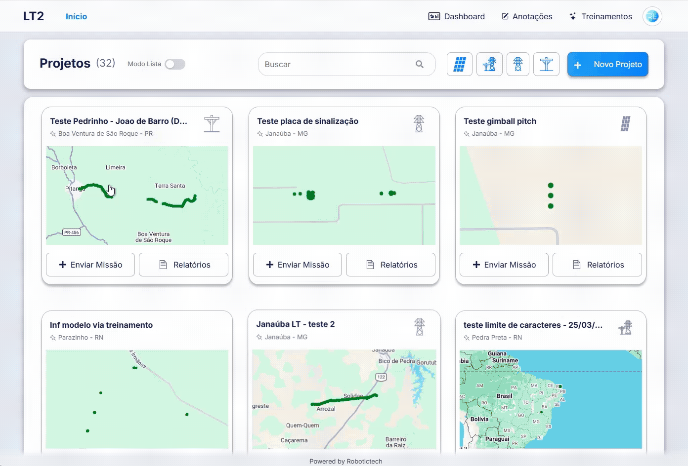The image size is (688, 466).
Task: Click the Powered by Robotictech footer text
Action: (x=346, y=462)
